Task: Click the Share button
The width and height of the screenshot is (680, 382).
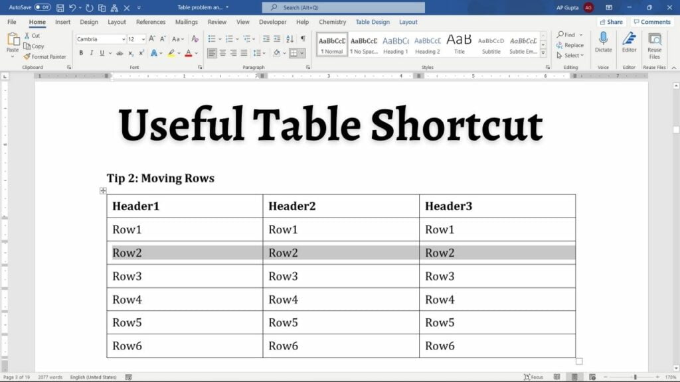Action: pyautogui.click(x=610, y=21)
